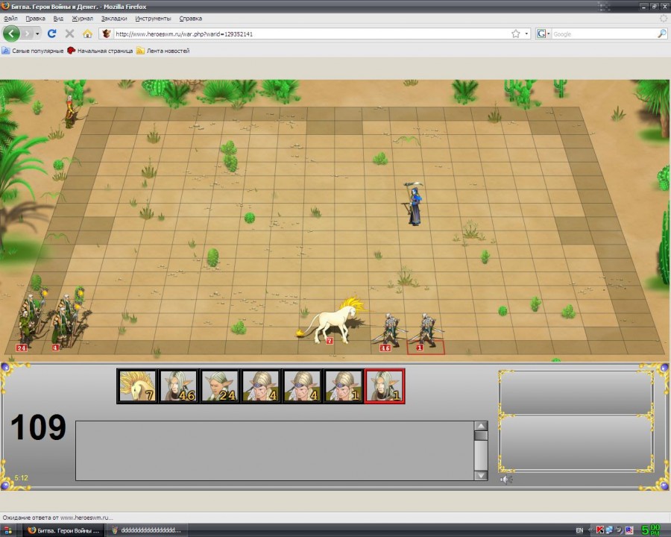Select the red-framed active portrait in turn queue
Viewport: 671px width, 537px height.
point(384,386)
